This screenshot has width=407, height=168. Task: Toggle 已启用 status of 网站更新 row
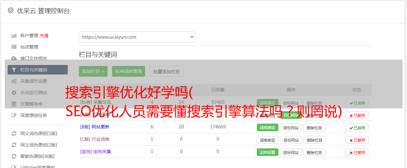pyautogui.click(x=357, y=127)
